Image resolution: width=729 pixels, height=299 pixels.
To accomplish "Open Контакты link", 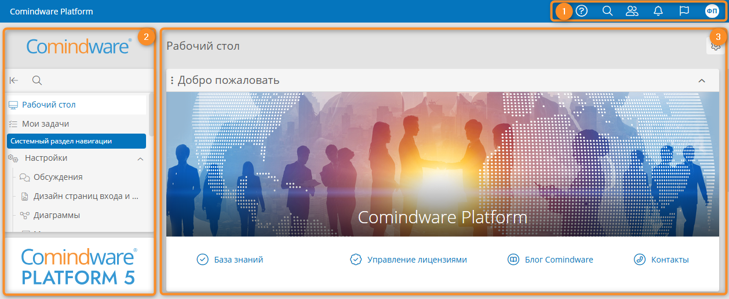I will click(670, 260).
